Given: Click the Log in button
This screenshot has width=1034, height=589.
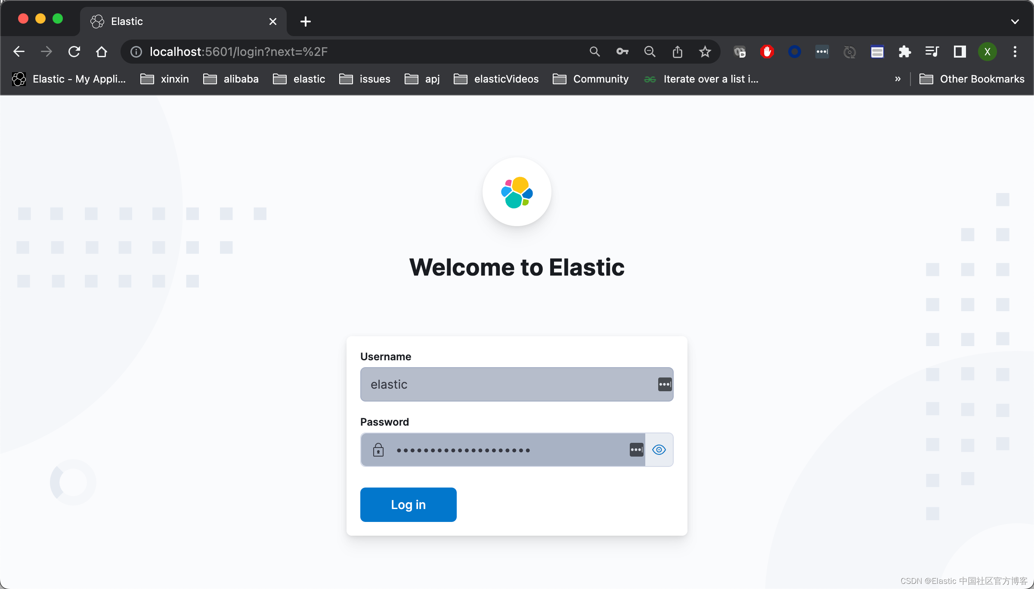Looking at the screenshot, I should click(x=408, y=505).
